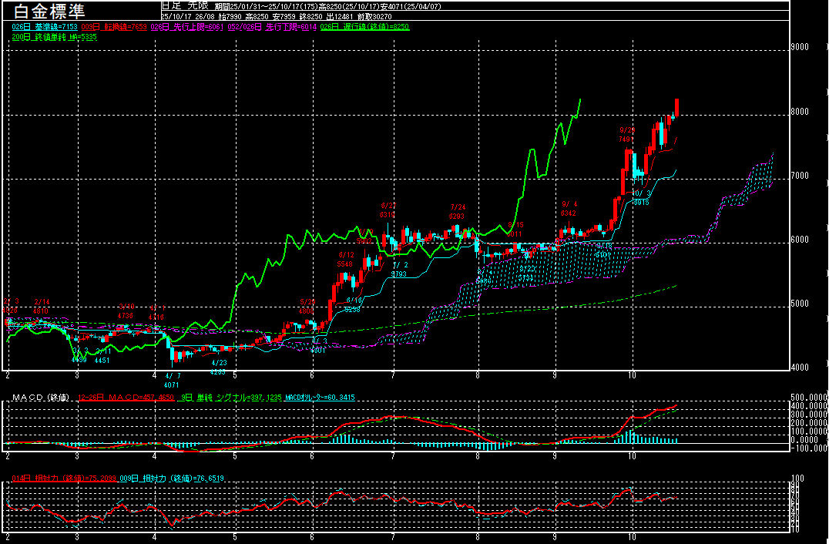Screen dimensions: 829x544
Task: Click month 6 on main chart axis
Action: 312,374
